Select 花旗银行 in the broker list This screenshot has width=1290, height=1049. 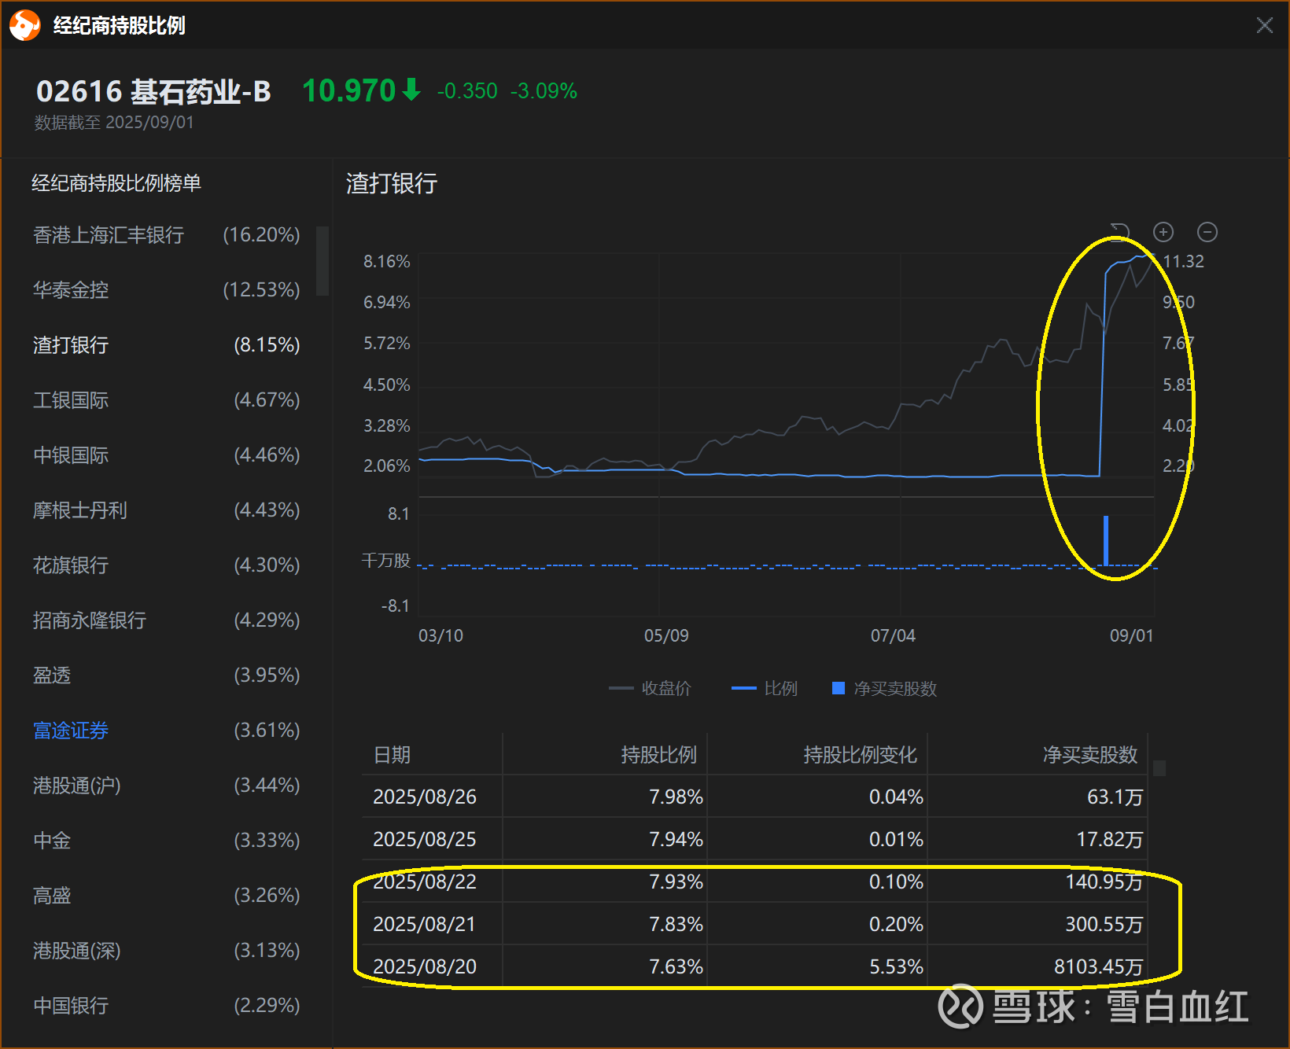coord(166,565)
